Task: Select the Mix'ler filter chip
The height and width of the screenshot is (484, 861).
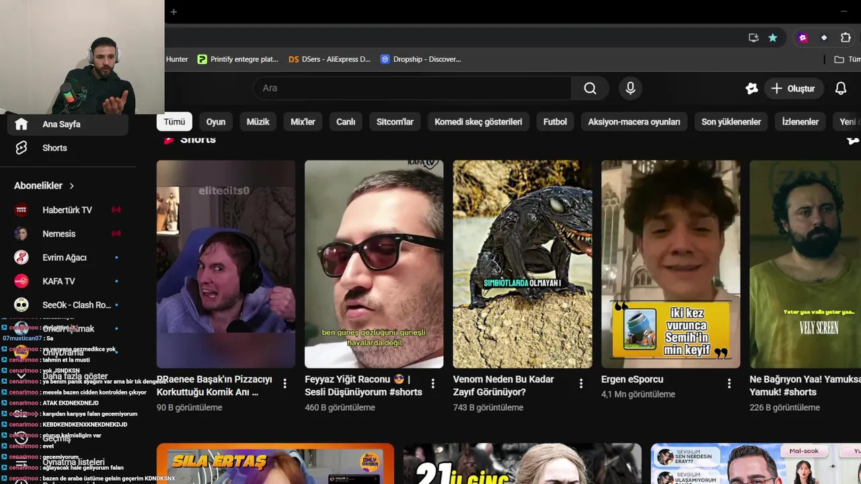Action: click(x=303, y=122)
